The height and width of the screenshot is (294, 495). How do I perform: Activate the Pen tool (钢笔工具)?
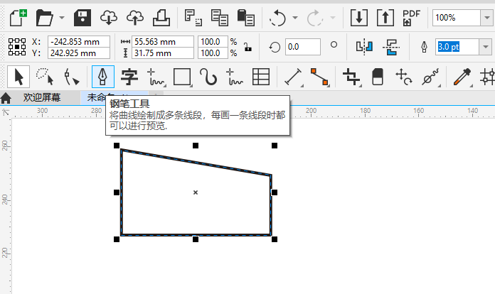point(102,76)
